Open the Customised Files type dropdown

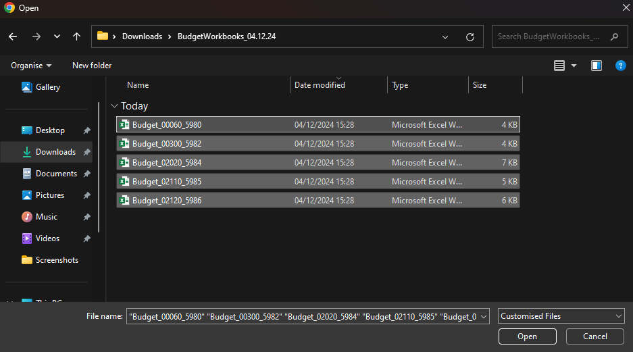point(561,316)
